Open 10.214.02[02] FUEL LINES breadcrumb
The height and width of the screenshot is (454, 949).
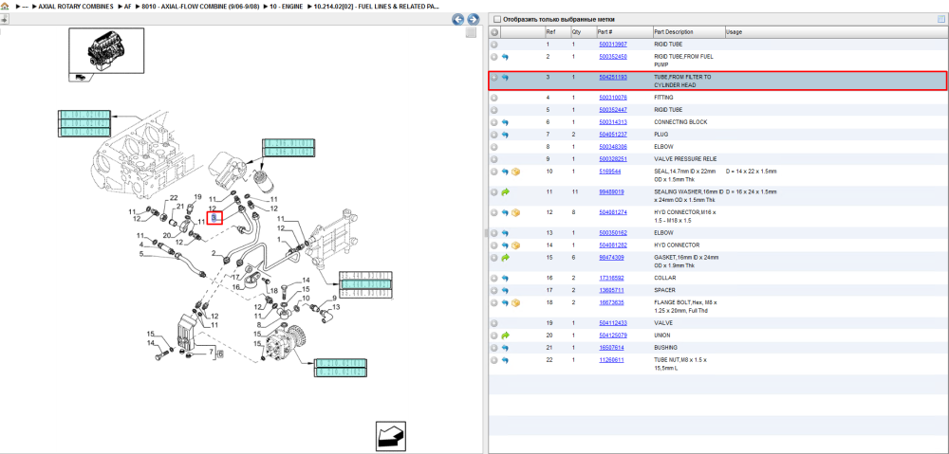[377, 6]
